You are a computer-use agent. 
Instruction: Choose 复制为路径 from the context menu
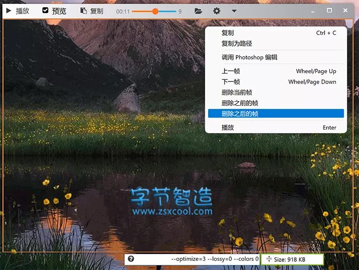point(276,44)
